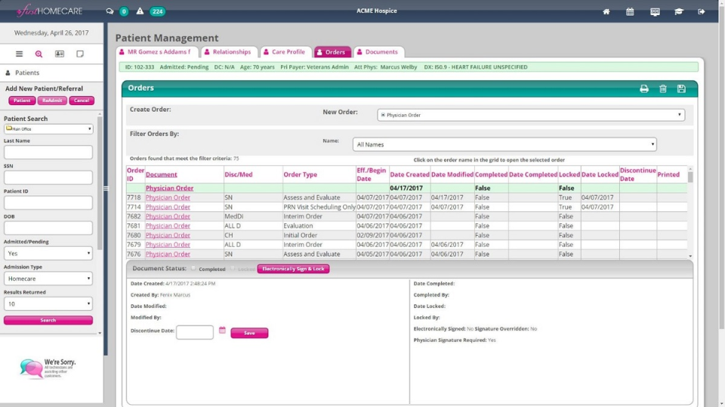725x407 pixels.
Task: Click the trash icon in Orders header
Action: coord(663,88)
